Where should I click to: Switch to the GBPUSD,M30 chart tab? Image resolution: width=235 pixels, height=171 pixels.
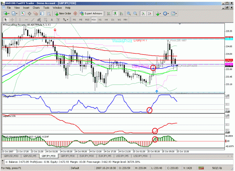coord(11,156)
